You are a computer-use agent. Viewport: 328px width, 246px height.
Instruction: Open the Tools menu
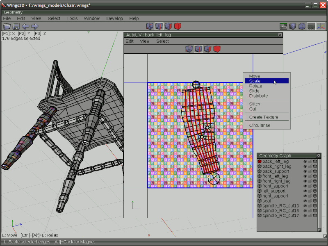click(x=72, y=18)
